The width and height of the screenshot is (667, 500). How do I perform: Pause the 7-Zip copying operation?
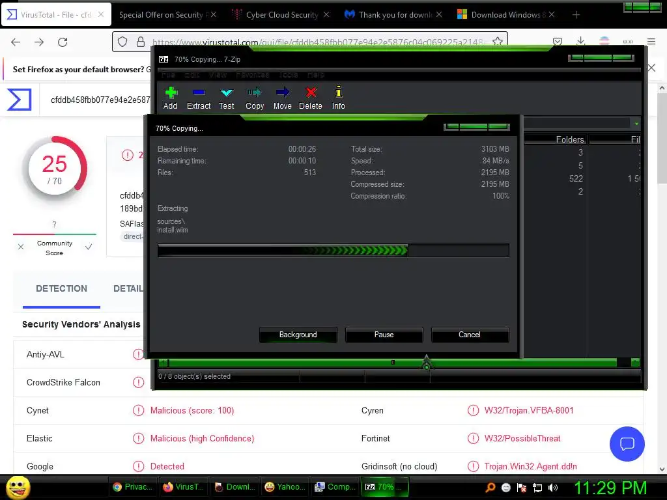click(x=384, y=335)
